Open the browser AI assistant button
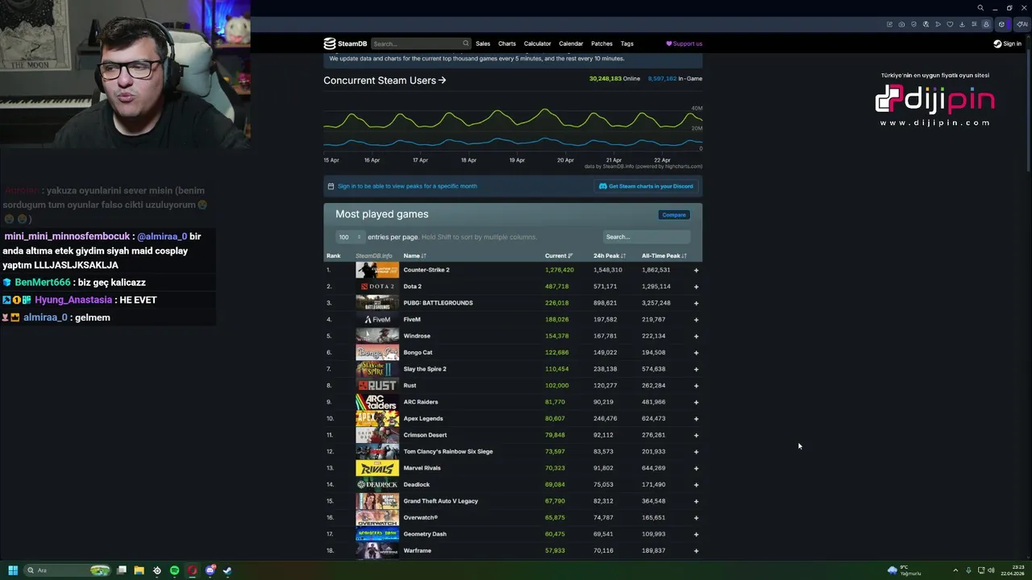Screen dimensions: 1032x580 1022,24
